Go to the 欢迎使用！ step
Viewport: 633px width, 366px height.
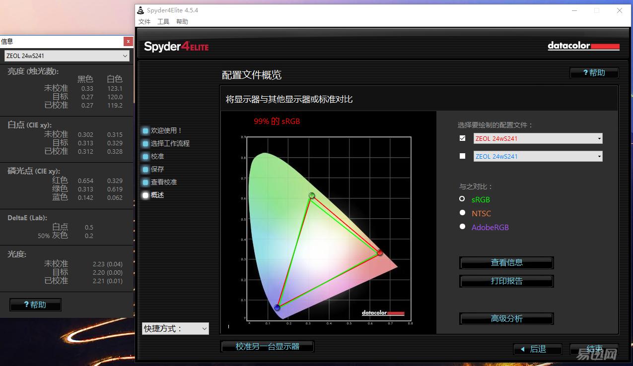pos(167,130)
